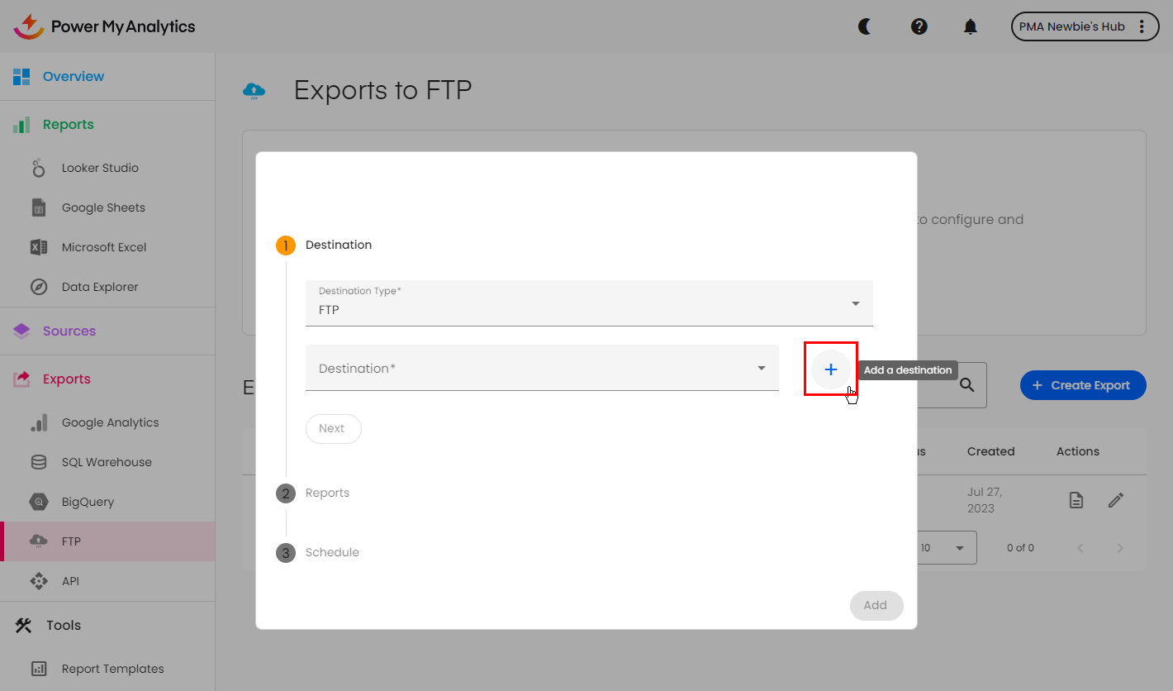Expand the Destination Type dropdown

pos(589,303)
